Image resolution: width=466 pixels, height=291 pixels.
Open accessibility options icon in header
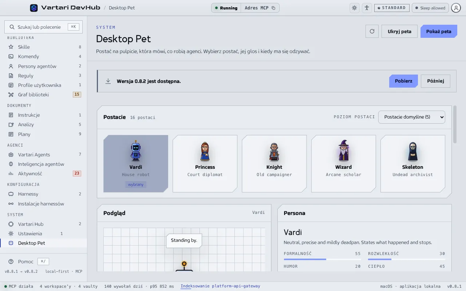[367, 8]
